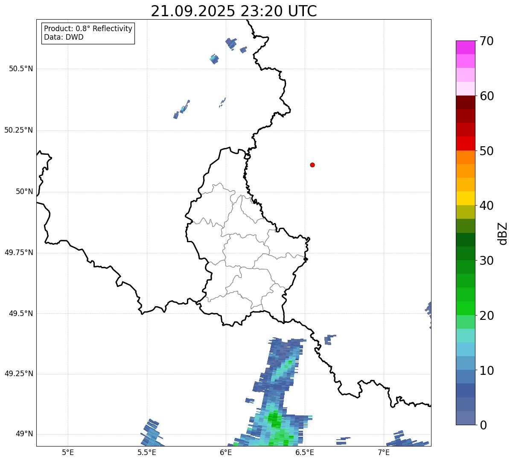This screenshot has height=461, width=513.
Task: Click the 6.5°E longitude label
Action: [x=305, y=452]
